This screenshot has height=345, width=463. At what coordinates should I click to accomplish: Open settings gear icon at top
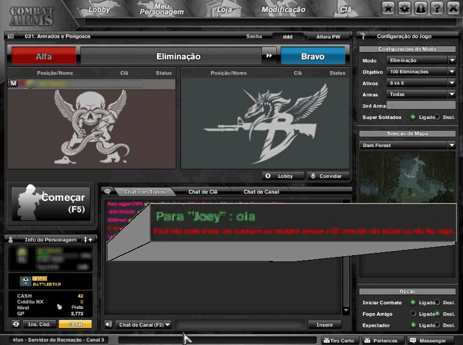point(405,9)
